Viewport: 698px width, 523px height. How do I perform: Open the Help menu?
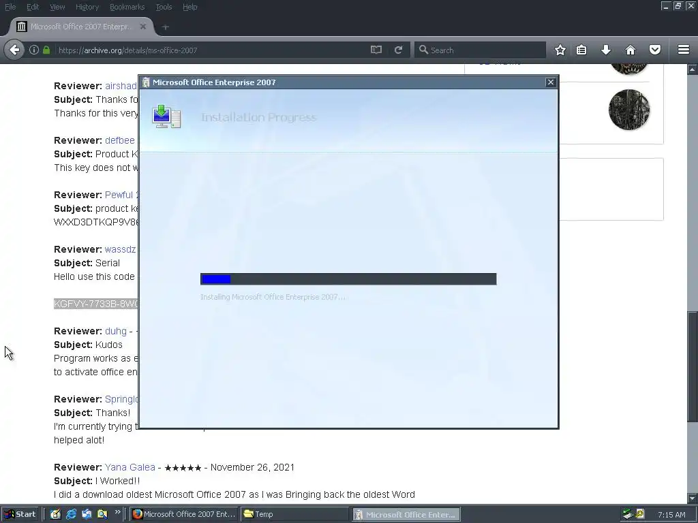(x=190, y=7)
